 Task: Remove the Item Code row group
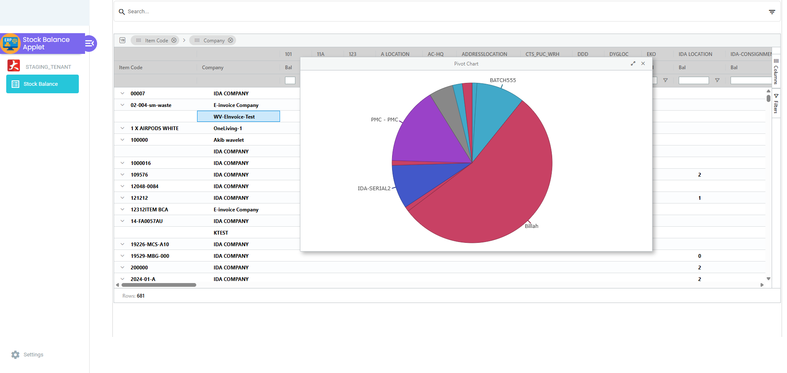click(174, 40)
